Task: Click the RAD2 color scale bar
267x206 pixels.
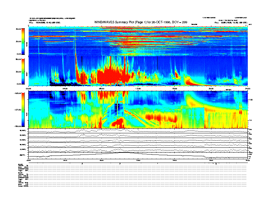Action: pos(23,42)
